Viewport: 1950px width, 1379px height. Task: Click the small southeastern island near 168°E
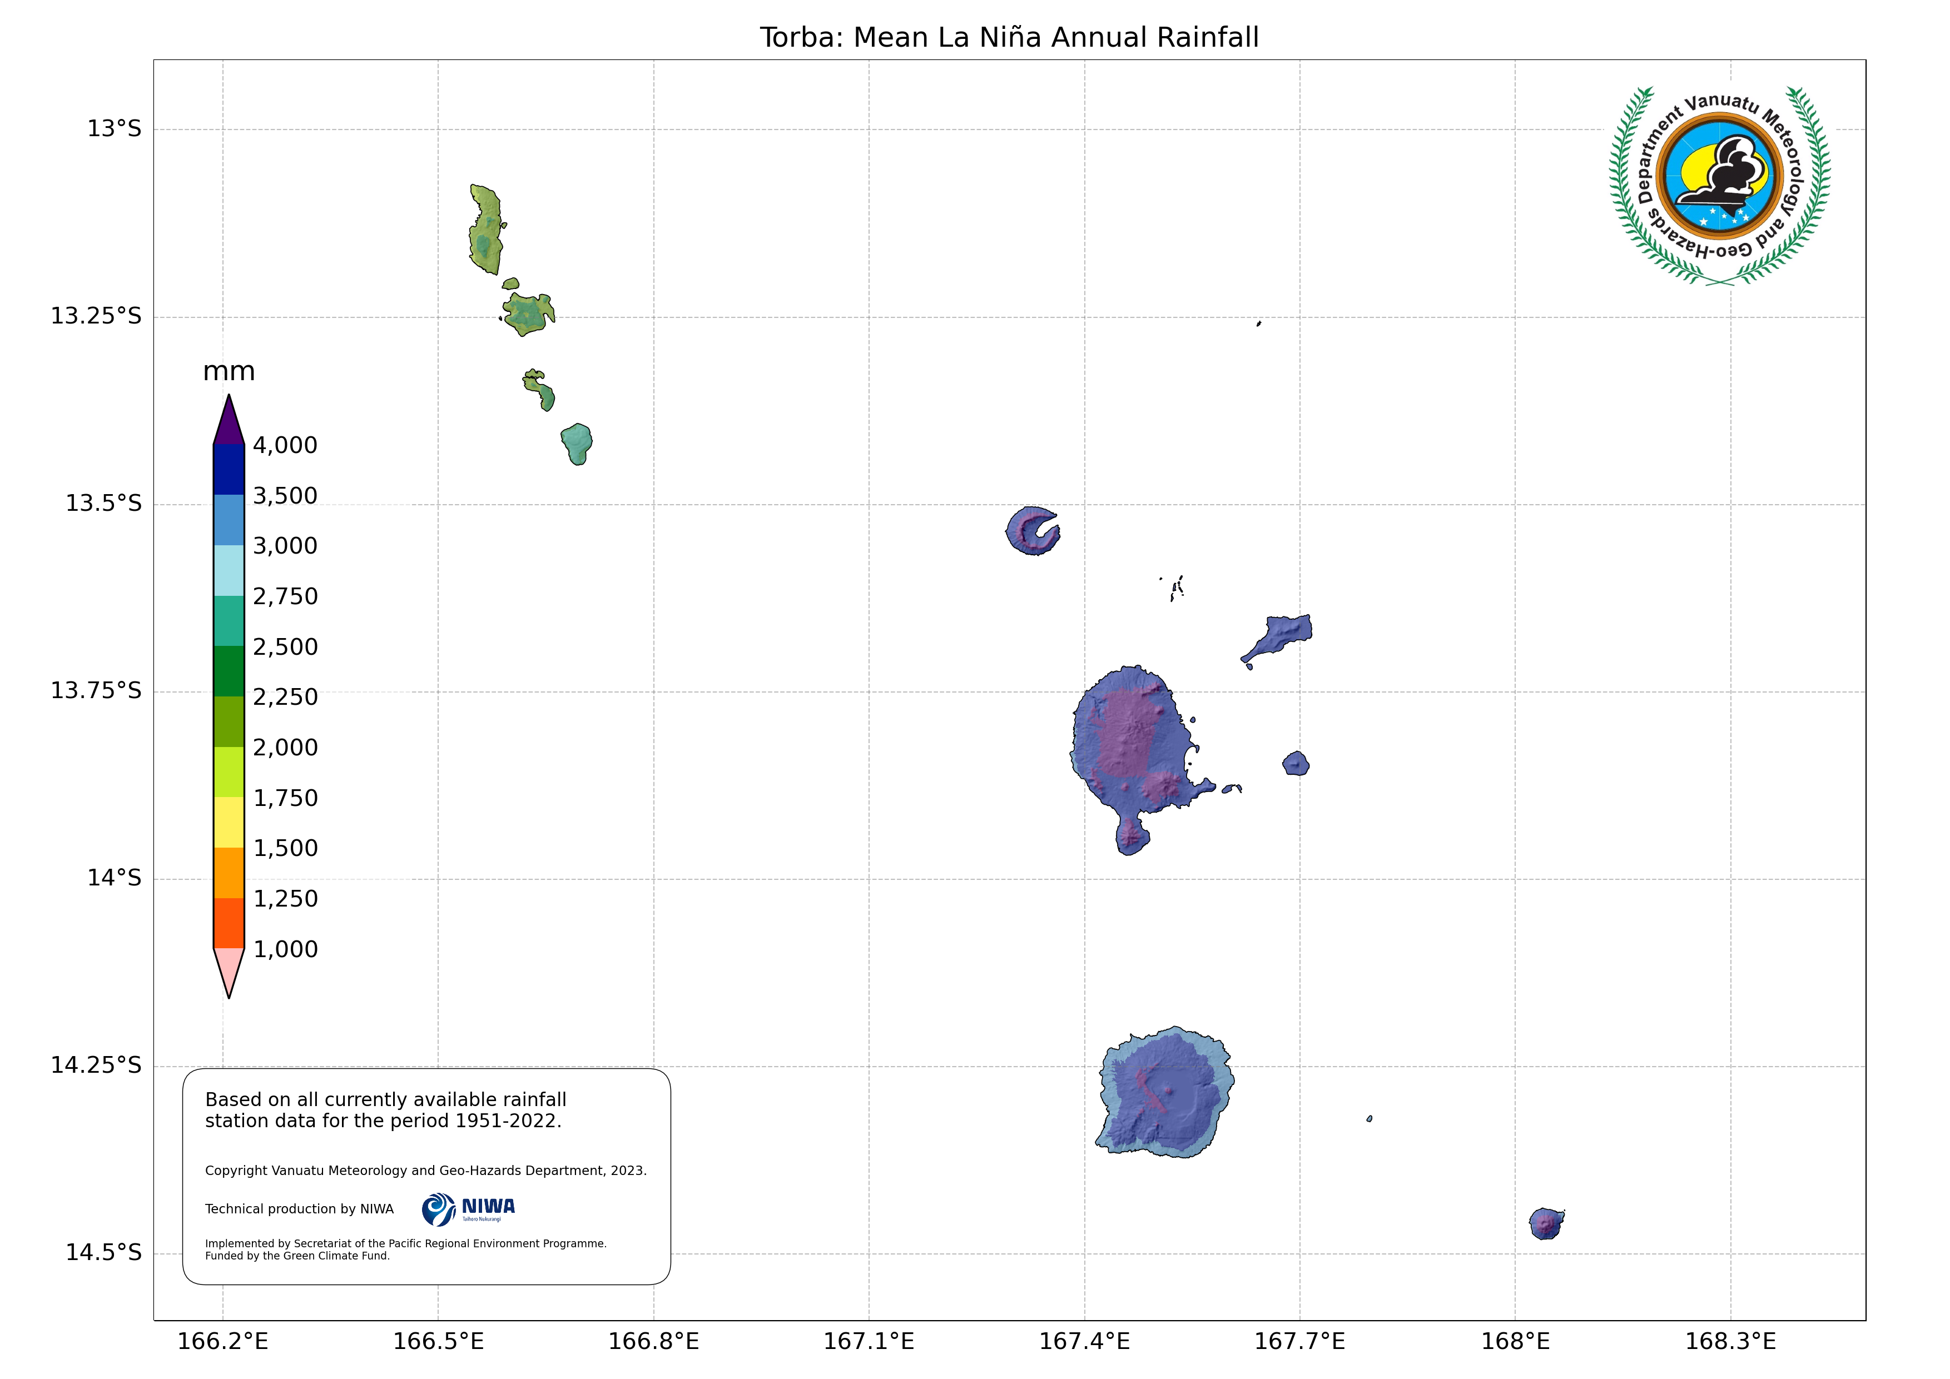(1546, 1223)
